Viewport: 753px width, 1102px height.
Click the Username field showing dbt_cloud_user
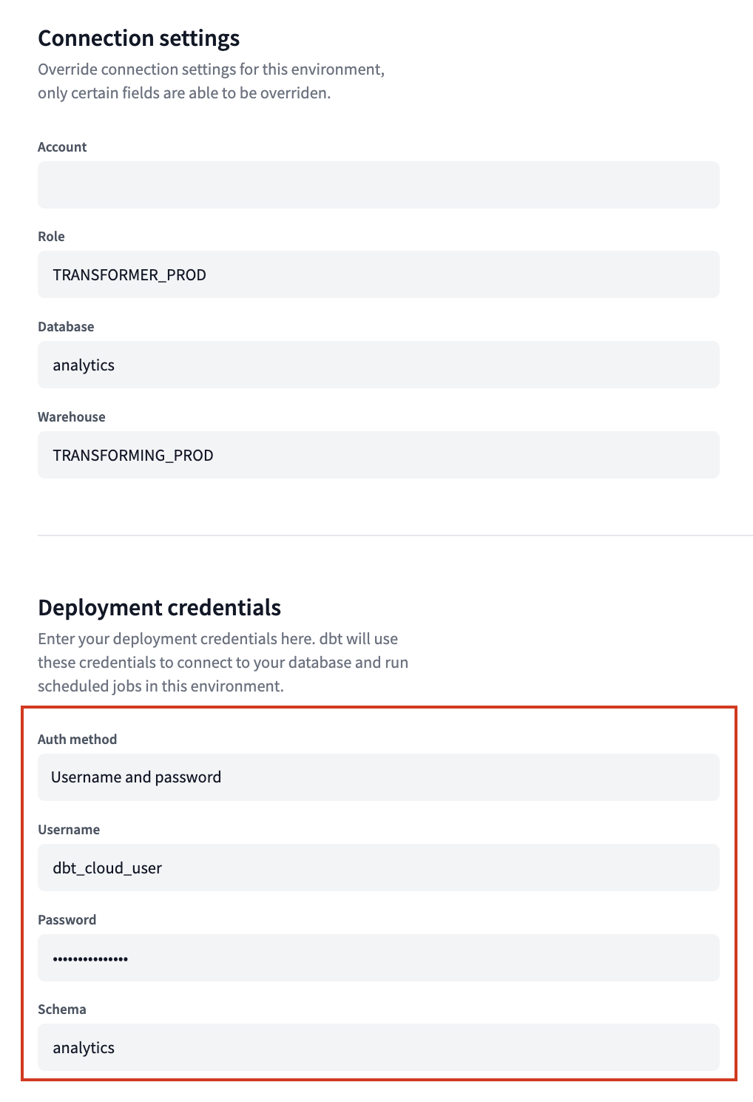coord(377,867)
